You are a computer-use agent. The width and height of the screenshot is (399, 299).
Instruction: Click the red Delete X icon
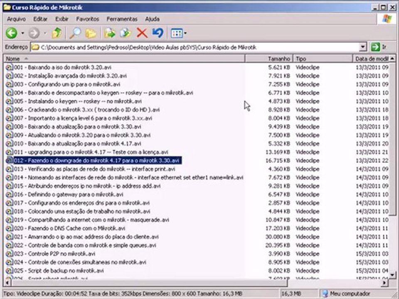142,33
